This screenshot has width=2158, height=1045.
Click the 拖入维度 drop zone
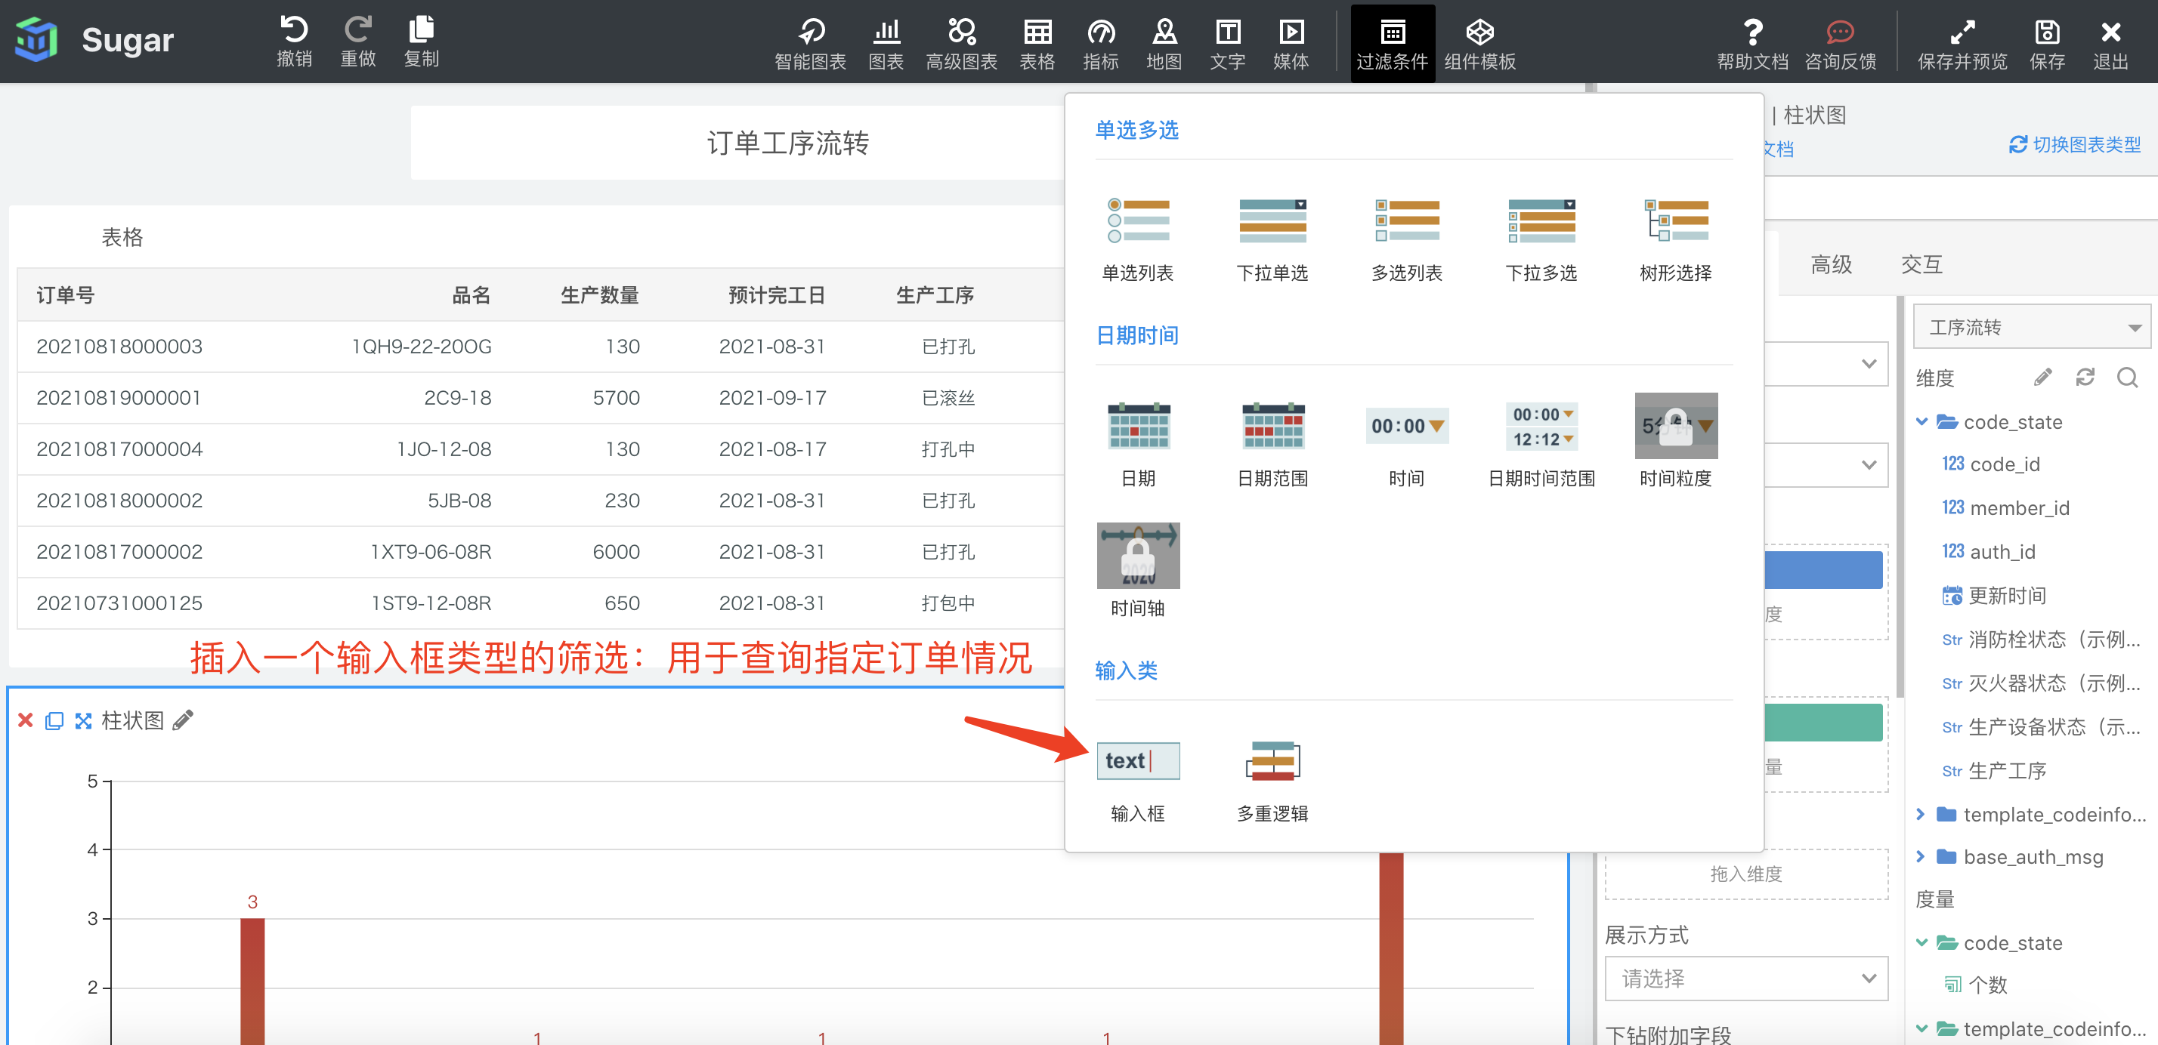[1746, 874]
